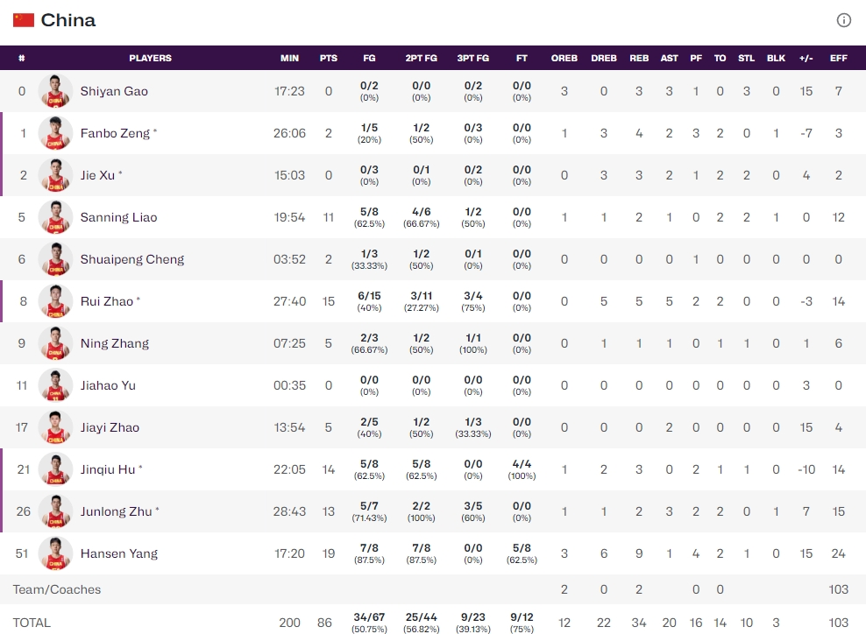Click the China flag icon
This screenshot has height=634, width=866.
coord(24,20)
